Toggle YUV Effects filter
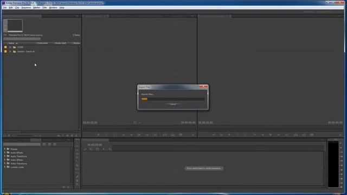Image resolution: width=347 pixels, height=195 pixels. [x=55, y=145]
